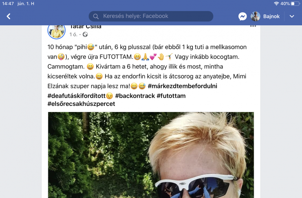
Task: Open the Bajnok profile name link
Action: [x=271, y=16]
